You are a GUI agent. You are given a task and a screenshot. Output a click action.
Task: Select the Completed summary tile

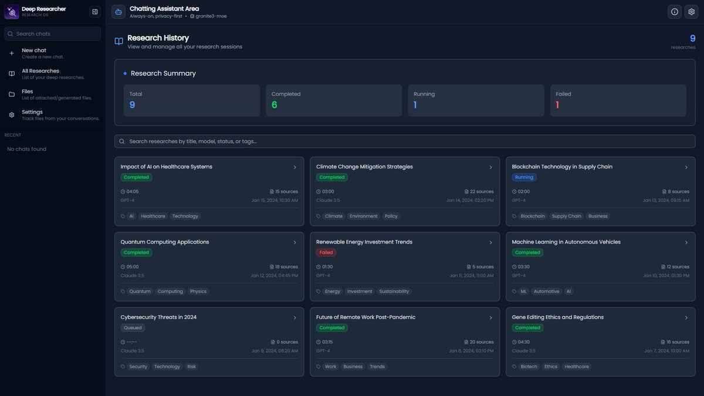[x=334, y=100]
